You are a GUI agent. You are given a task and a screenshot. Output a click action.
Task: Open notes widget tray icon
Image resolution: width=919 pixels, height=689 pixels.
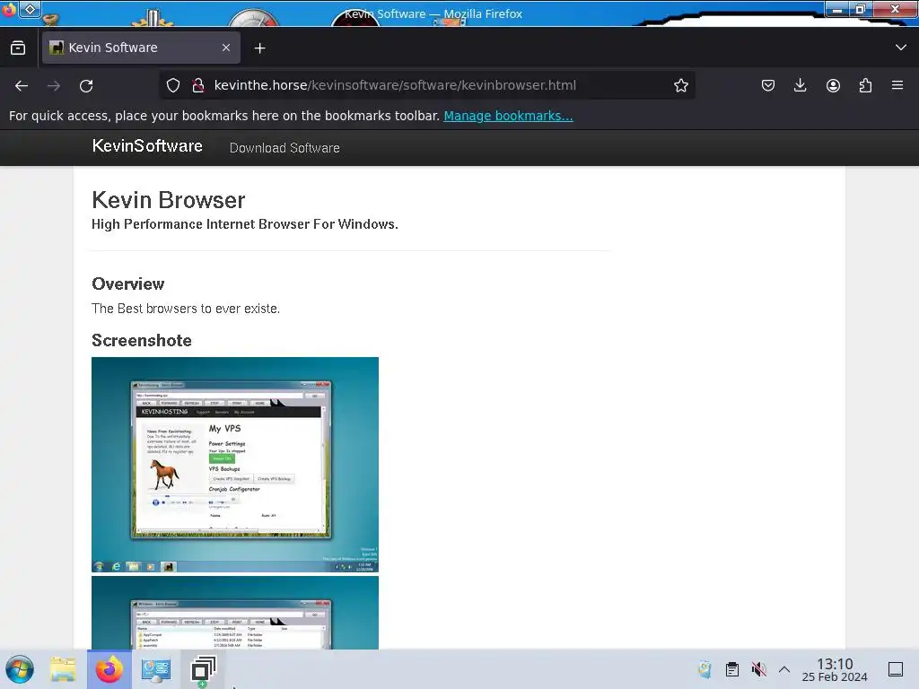click(x=705, y=669)
